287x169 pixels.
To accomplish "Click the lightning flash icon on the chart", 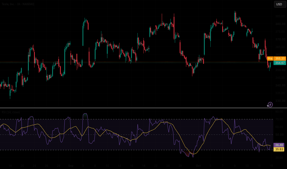I will click(x=270, y=105).
